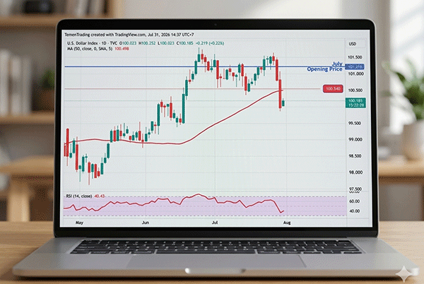Click the red 100.540 price label
Viewport: 424px width, 284px height.
click(x=333, y=88)
